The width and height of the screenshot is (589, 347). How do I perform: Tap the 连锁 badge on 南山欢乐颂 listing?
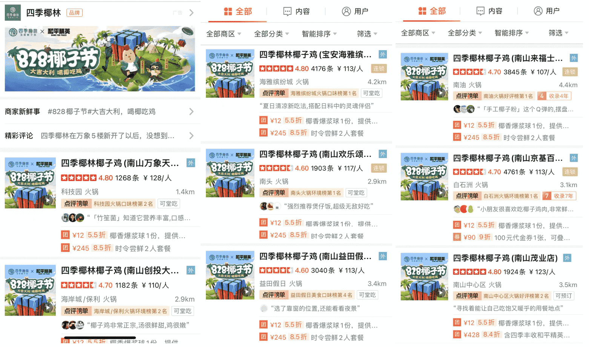(379, 168)
